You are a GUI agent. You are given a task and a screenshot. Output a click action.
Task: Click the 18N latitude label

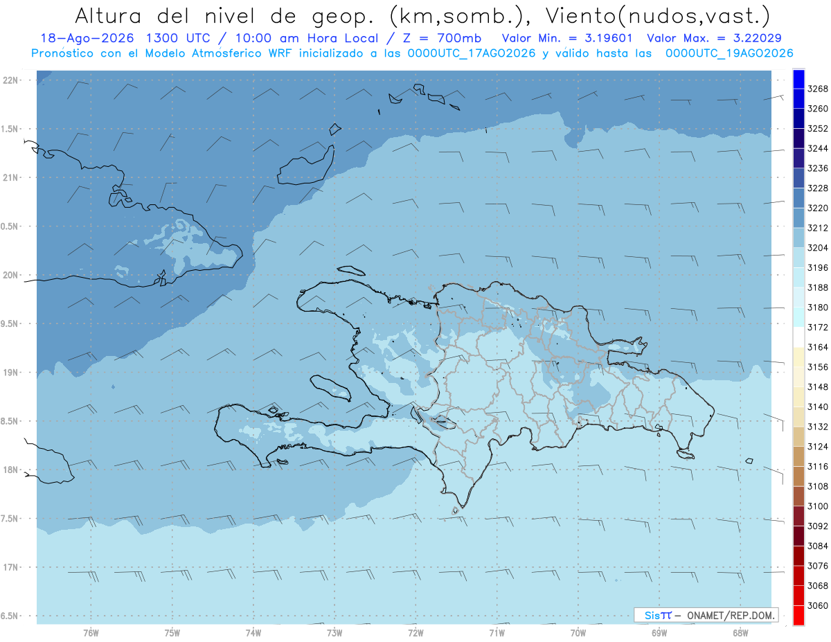point(10,470)
